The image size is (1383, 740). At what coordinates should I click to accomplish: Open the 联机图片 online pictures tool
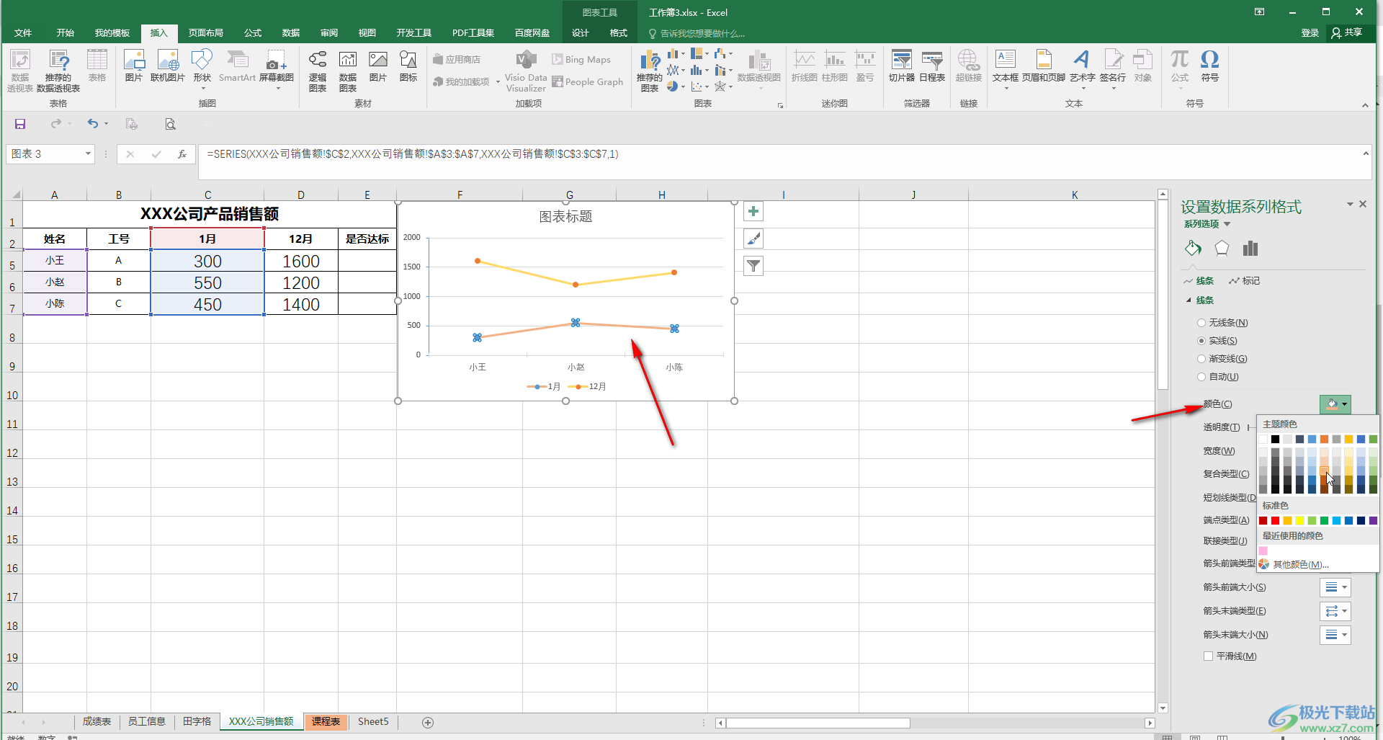[167, 66]
